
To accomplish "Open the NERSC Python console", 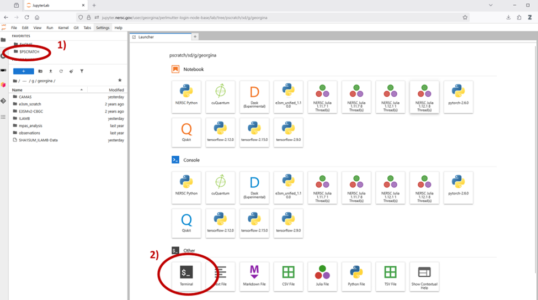I will point(186,187).
